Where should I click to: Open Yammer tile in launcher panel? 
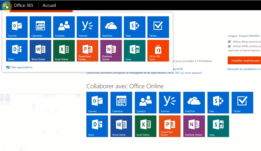pos(87,27)
